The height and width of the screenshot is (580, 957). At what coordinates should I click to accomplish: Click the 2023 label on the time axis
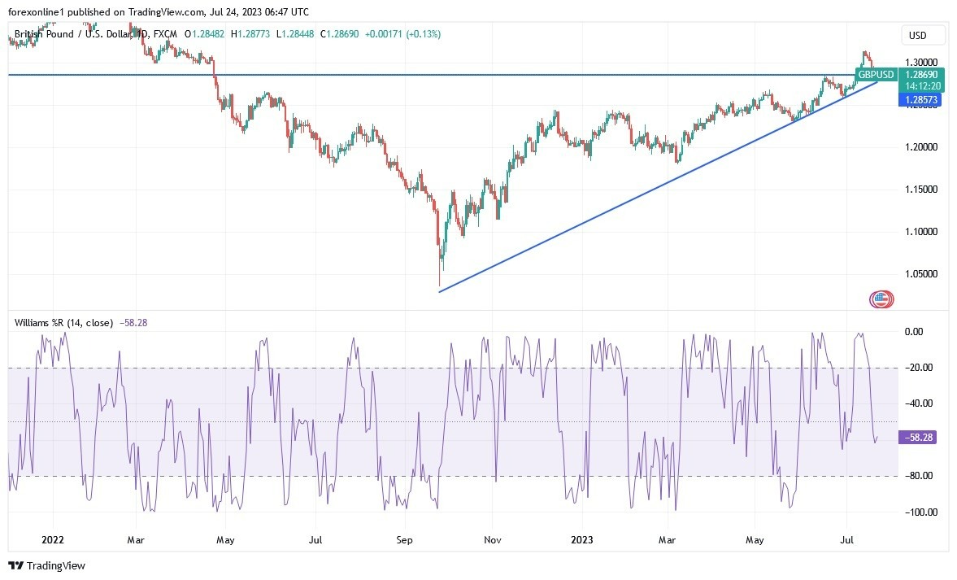click(583, 539)
